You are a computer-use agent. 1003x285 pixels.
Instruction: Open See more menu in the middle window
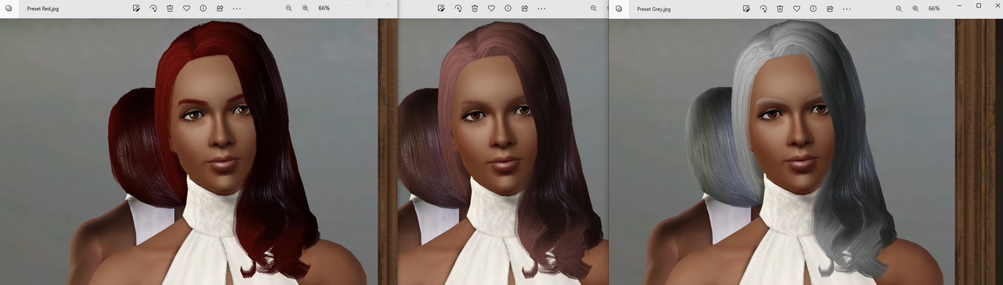pos(541,8)
